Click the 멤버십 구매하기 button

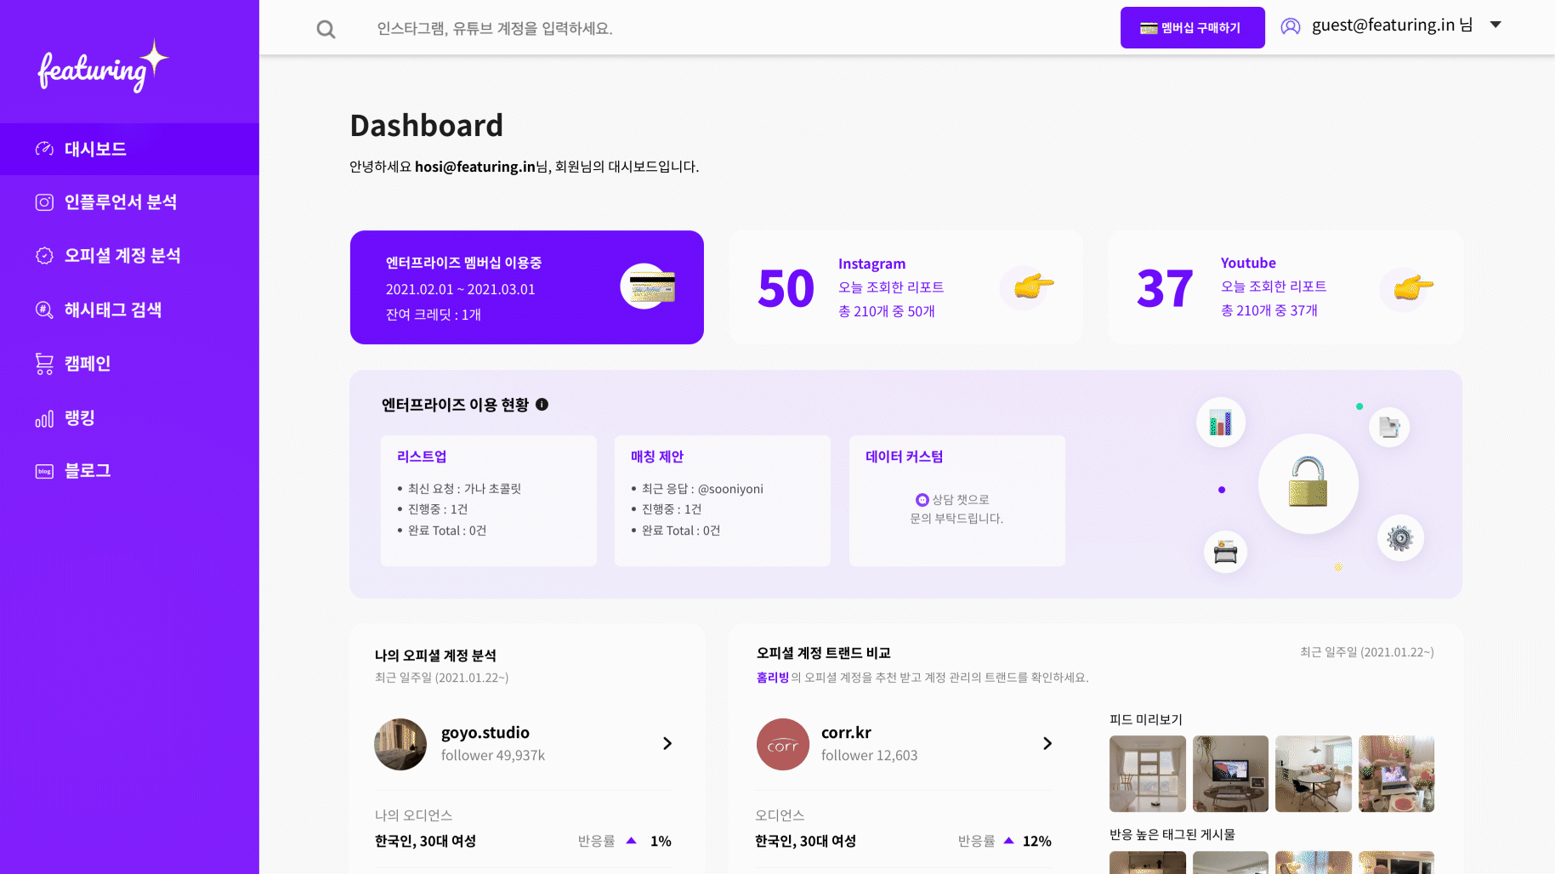coord(1192,28)
